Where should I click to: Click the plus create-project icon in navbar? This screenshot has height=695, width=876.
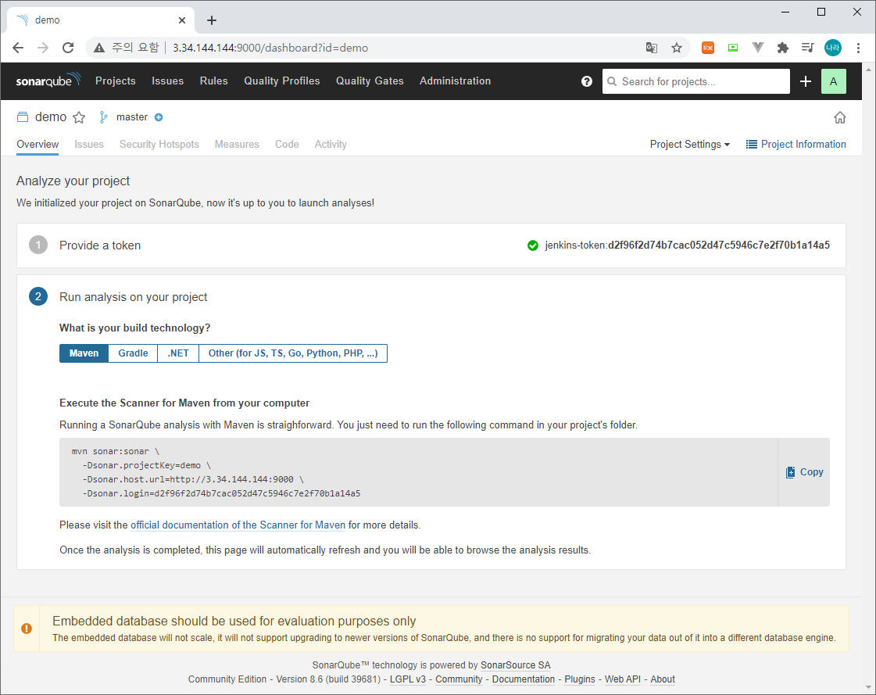805,81
